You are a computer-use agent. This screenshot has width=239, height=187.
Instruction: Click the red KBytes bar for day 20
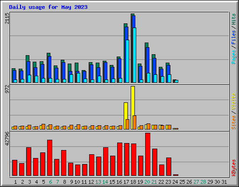tap(148, 154)
